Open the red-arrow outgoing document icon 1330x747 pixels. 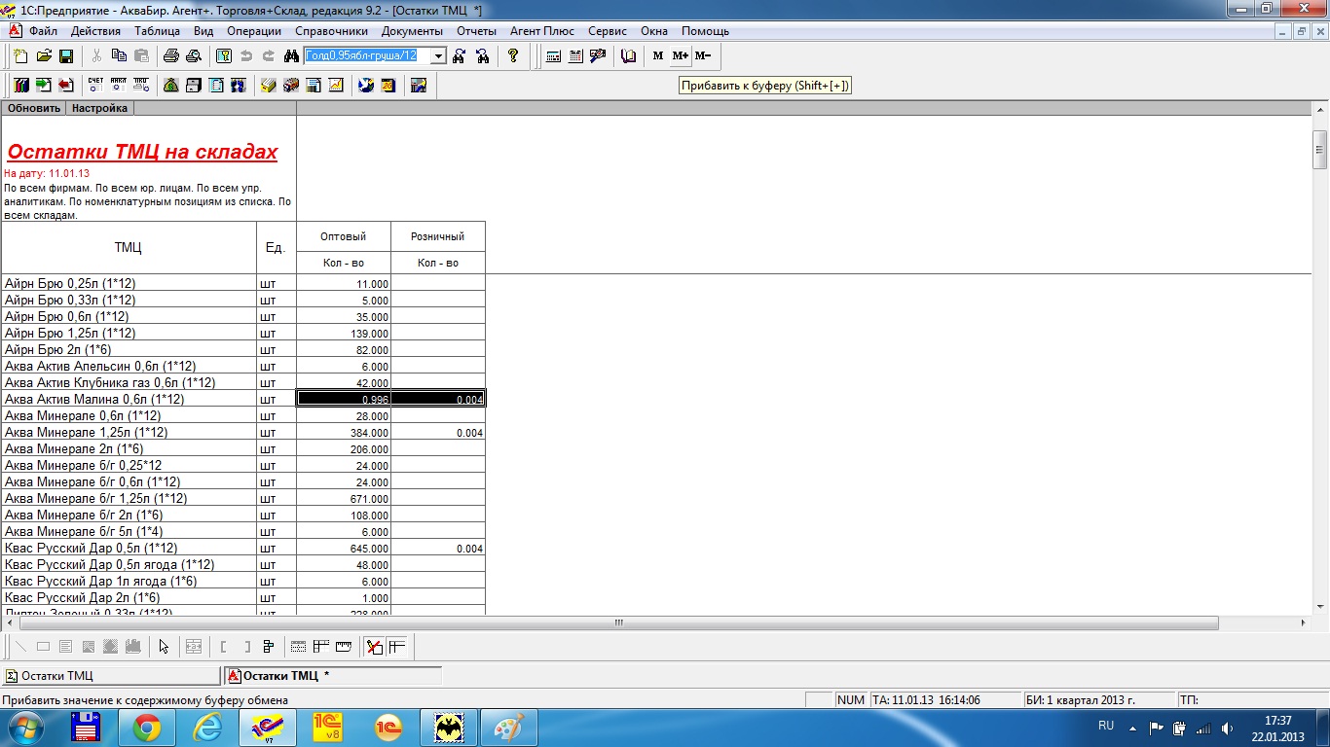tap(66, 86)
